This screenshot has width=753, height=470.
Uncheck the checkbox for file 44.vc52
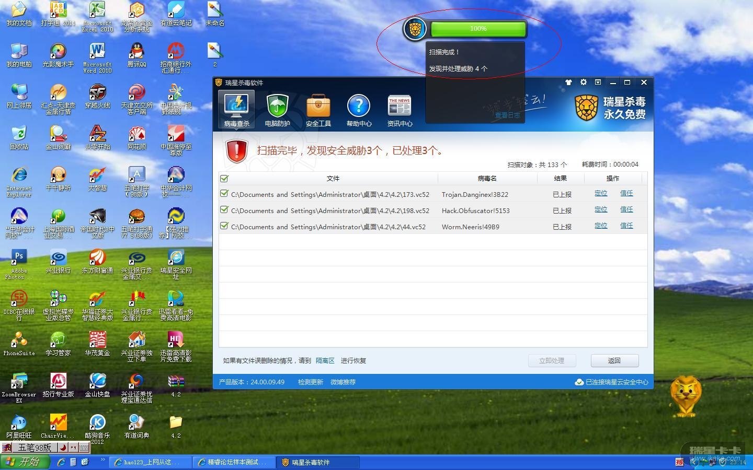[x=224, y=226]
